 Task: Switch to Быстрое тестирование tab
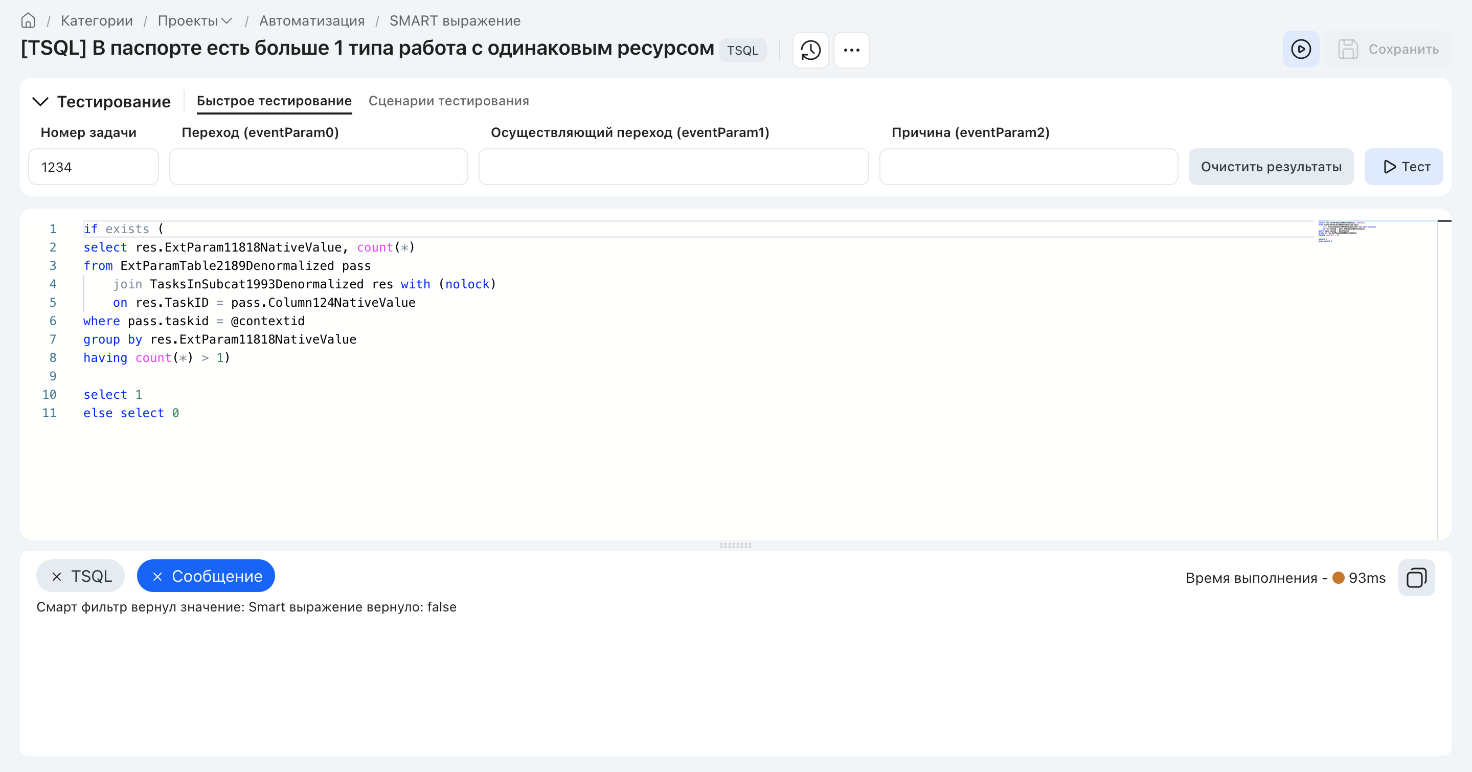point(274,101)
